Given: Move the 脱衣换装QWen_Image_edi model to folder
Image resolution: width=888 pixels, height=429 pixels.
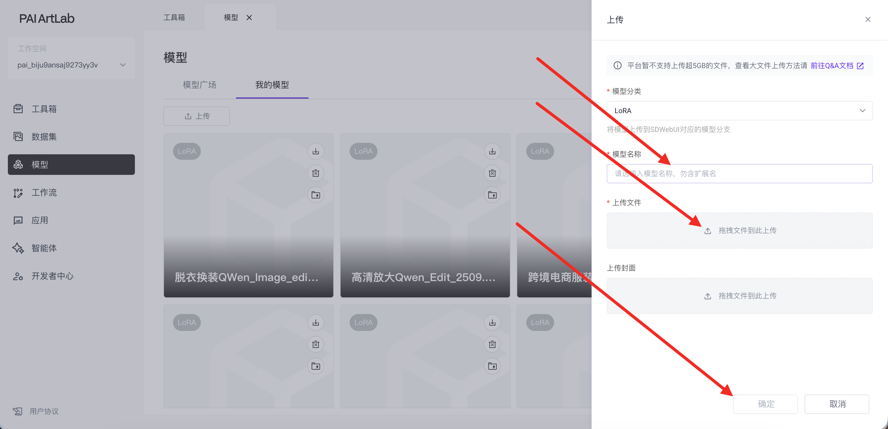Looking at the screenshot, I should pos(315,195).
